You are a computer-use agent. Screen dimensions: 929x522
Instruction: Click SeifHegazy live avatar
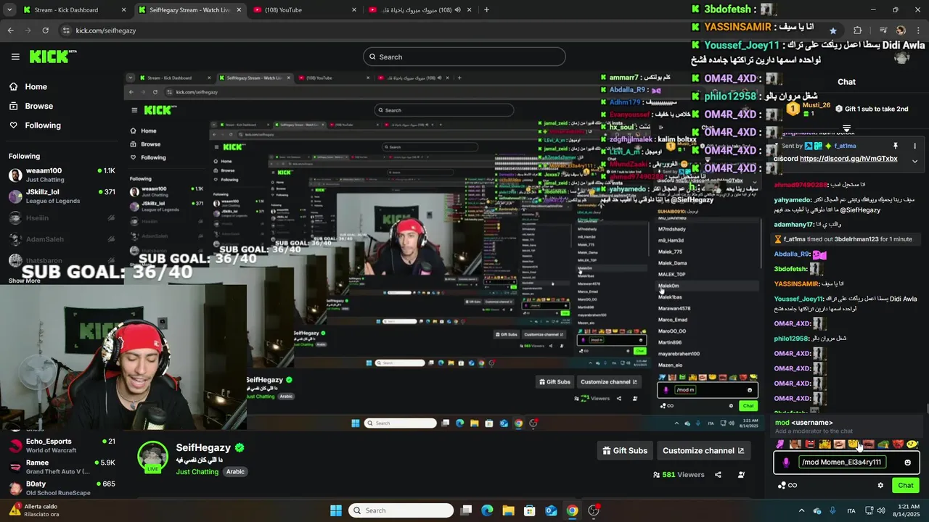tap(153, 457)
